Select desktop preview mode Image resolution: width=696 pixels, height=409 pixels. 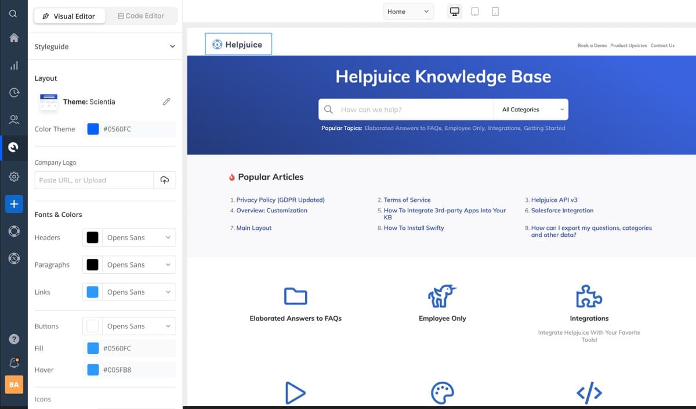coord(455,12)
